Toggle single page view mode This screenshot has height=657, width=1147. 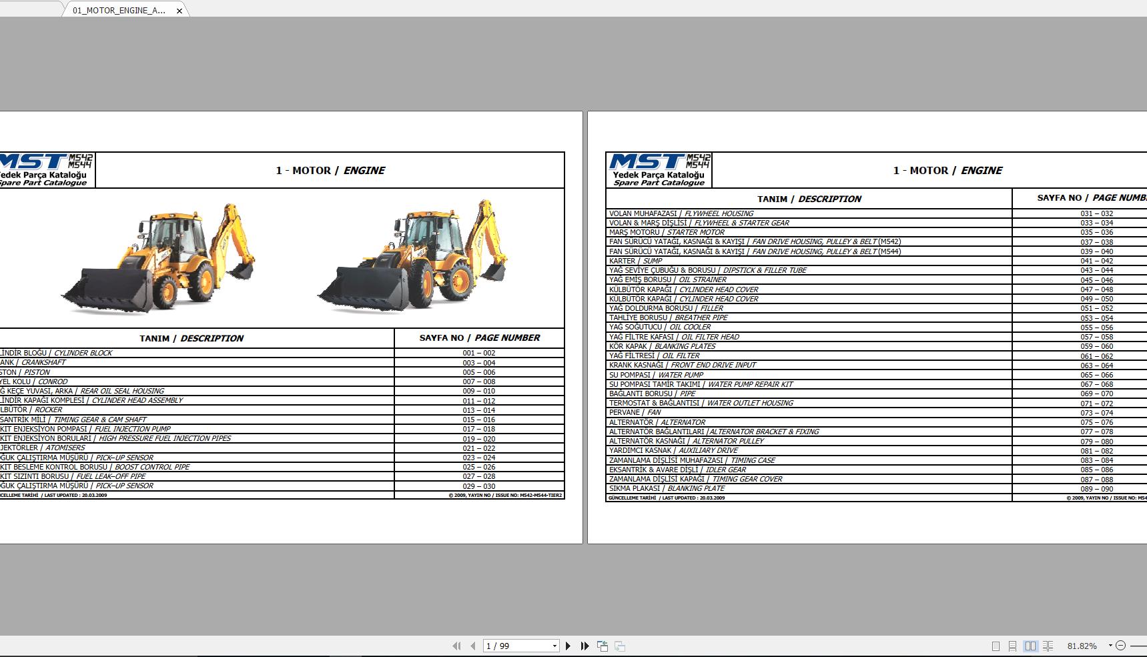coord(996,646)
